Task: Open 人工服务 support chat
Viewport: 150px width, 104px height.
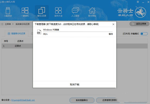Action: pos(76,12)
